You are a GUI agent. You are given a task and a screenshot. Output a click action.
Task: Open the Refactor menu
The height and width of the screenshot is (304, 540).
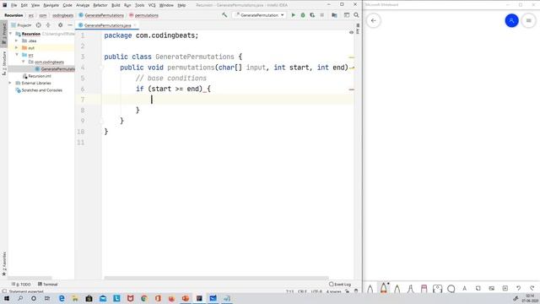click(100, 5)
